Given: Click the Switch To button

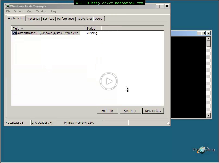Looking at the screenshot, I should point(130,111).
